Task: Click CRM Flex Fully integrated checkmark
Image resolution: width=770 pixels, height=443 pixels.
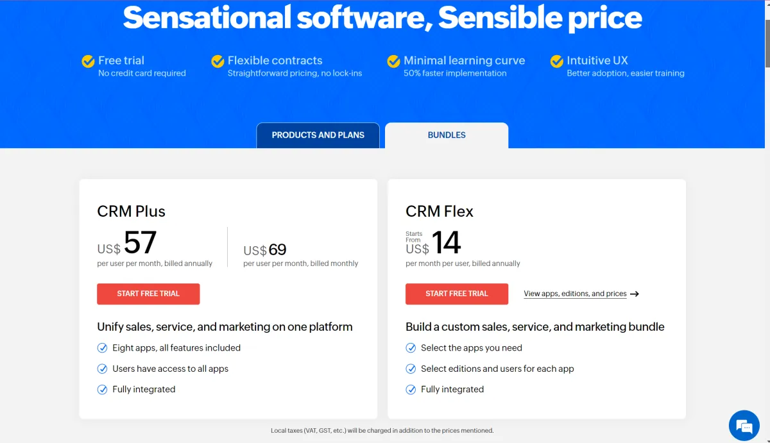Action: pyautogui.click(x=411, y=389)
